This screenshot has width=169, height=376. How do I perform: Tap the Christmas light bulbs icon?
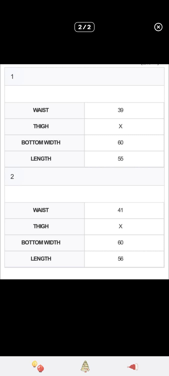tap(38, 366)
